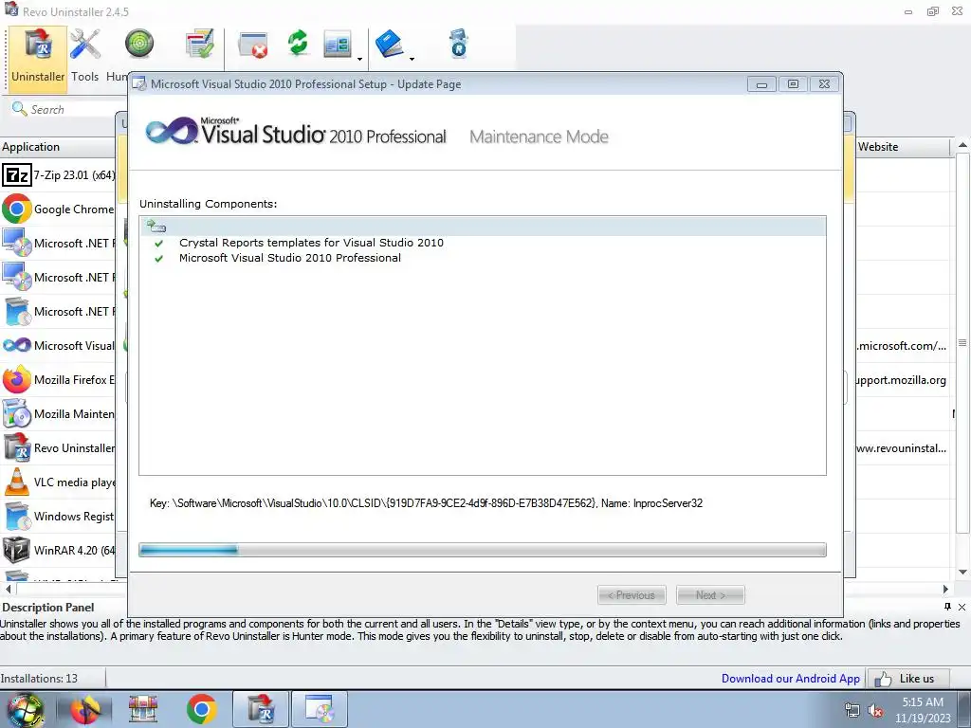Image resolution: width=971 pixels, height=728 pixels.
Task: Click the Visual Studio infinity icon in list
Action: click(17, 345)
